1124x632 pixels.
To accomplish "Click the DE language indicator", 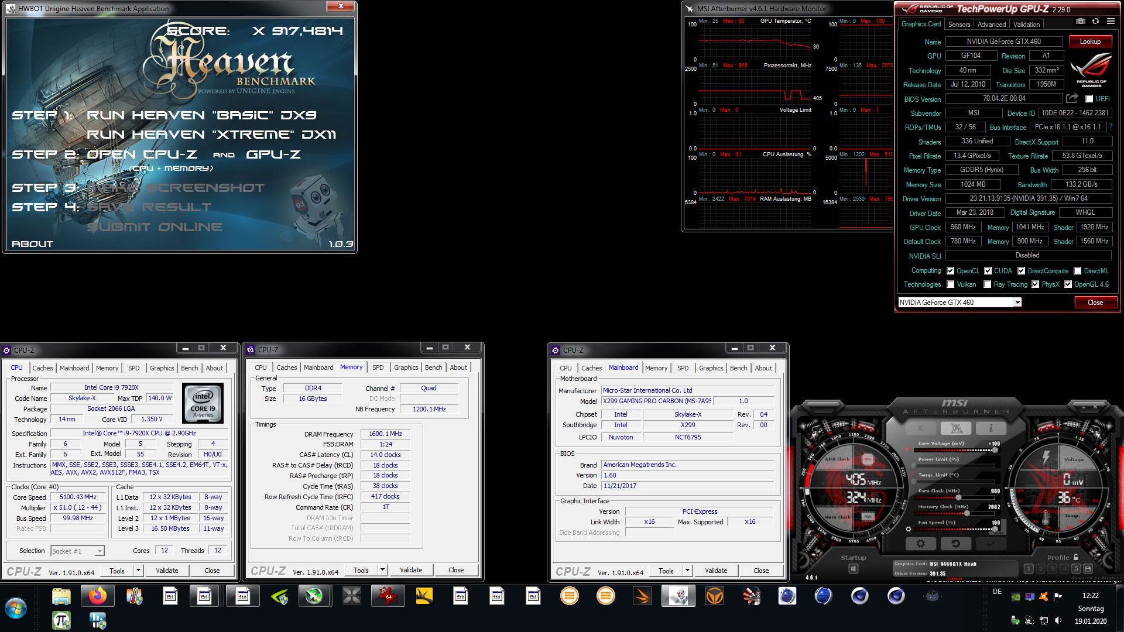I will tap(998, 592).
